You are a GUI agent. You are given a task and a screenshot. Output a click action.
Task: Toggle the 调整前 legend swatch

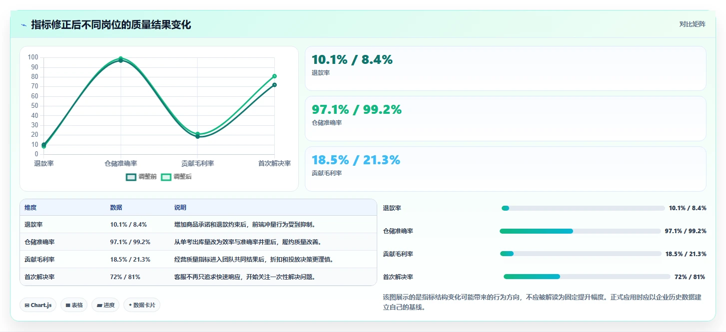[x=131, y=177]
